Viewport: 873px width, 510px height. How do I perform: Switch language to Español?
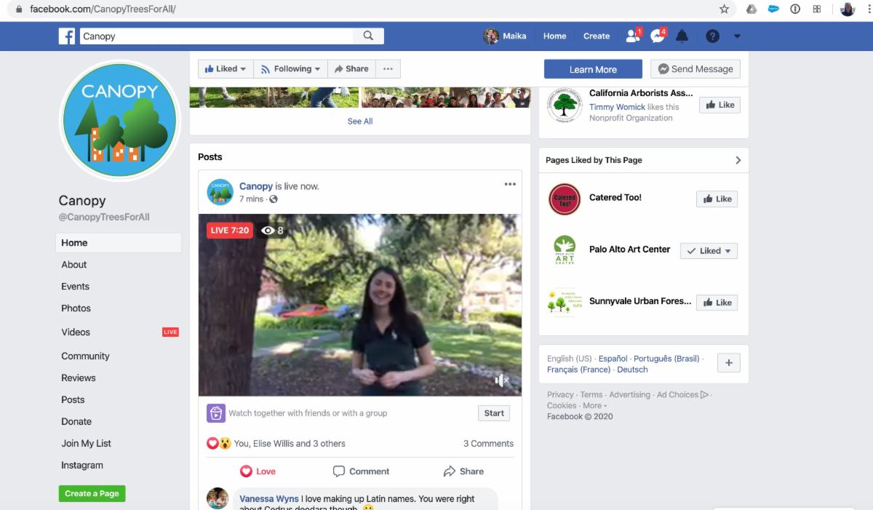point(613,359)
